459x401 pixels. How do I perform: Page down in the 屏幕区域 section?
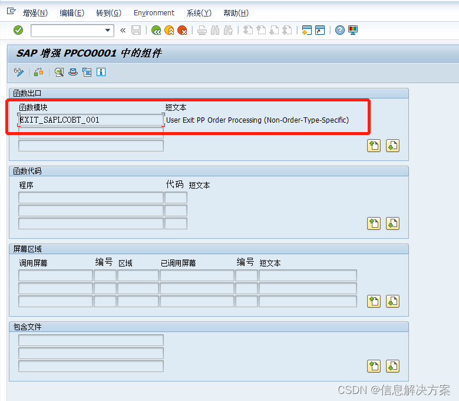pos(392,301)
